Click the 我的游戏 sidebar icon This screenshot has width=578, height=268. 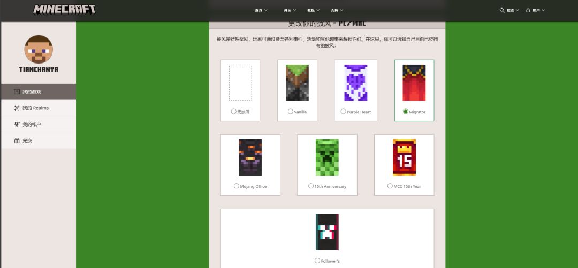(17, 92)
